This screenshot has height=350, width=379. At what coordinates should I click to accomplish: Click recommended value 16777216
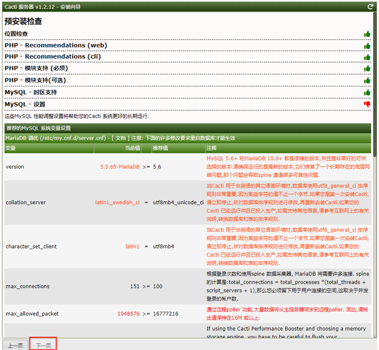pos(166,314)
